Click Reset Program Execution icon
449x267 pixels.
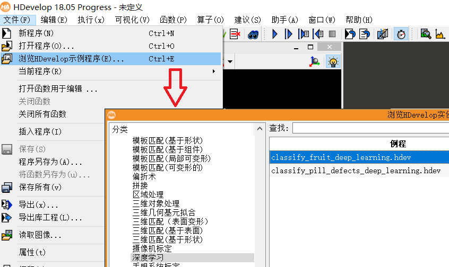(350, 34)
